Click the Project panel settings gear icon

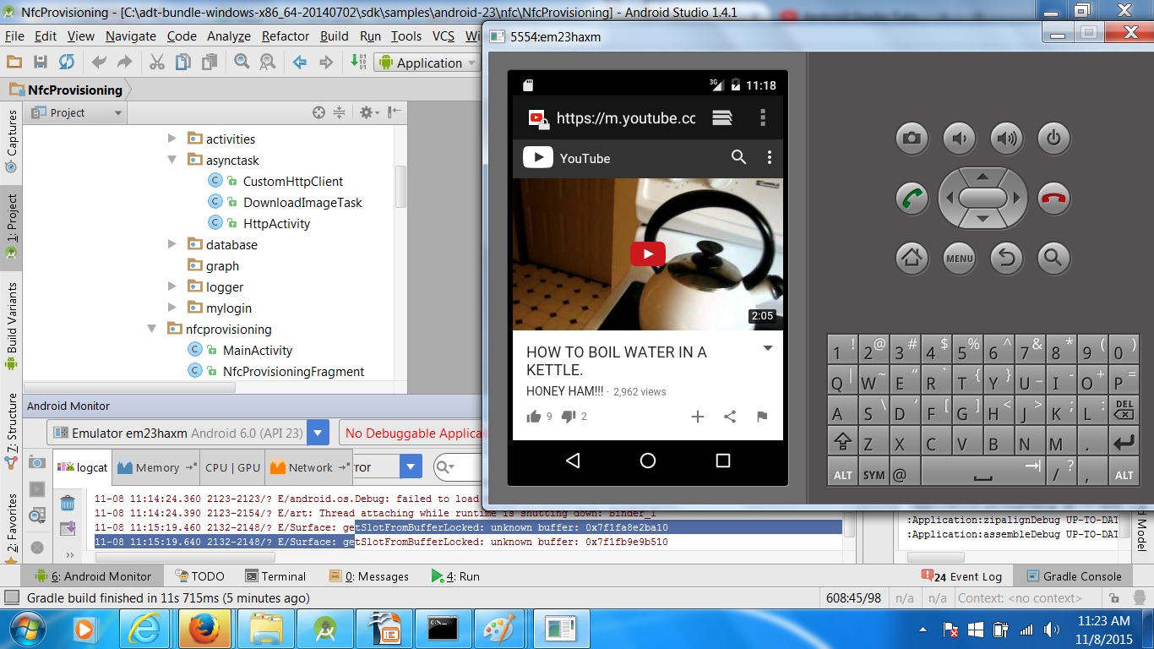(366, 112)
